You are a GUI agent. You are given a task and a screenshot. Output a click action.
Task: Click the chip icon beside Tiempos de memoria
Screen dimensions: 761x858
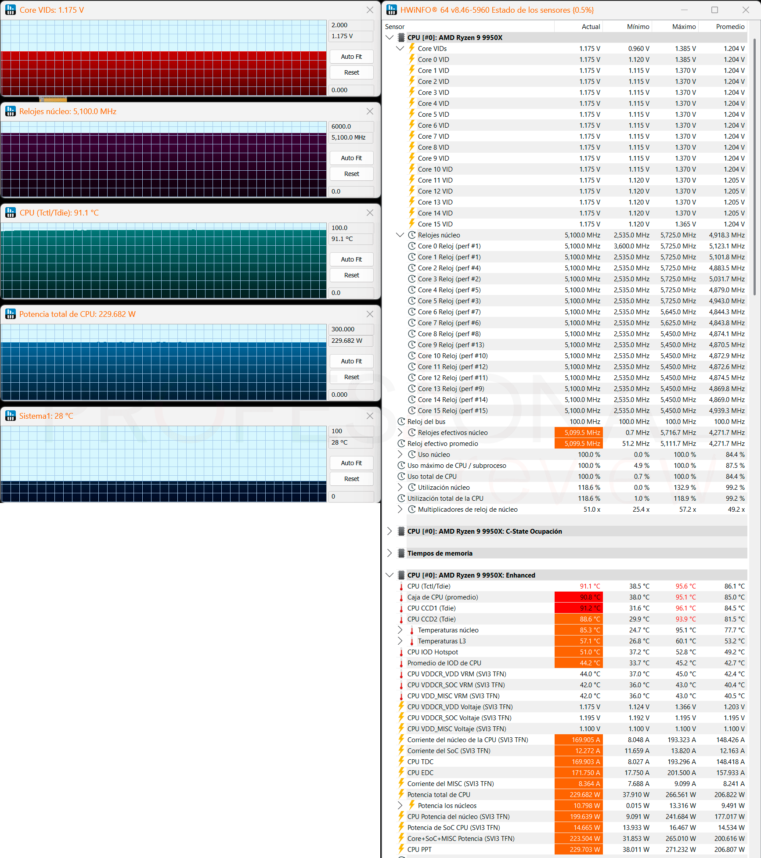[401, 553]
